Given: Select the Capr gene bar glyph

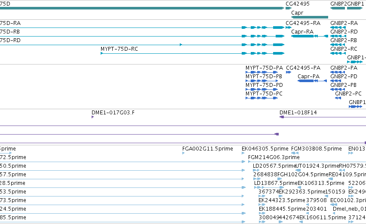Looking at the screenshot, I should click(310, 17).
